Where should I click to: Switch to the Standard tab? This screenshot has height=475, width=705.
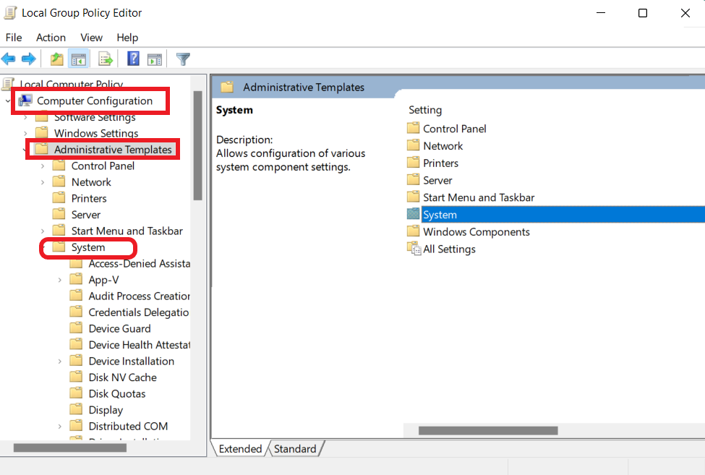(294, 449)
